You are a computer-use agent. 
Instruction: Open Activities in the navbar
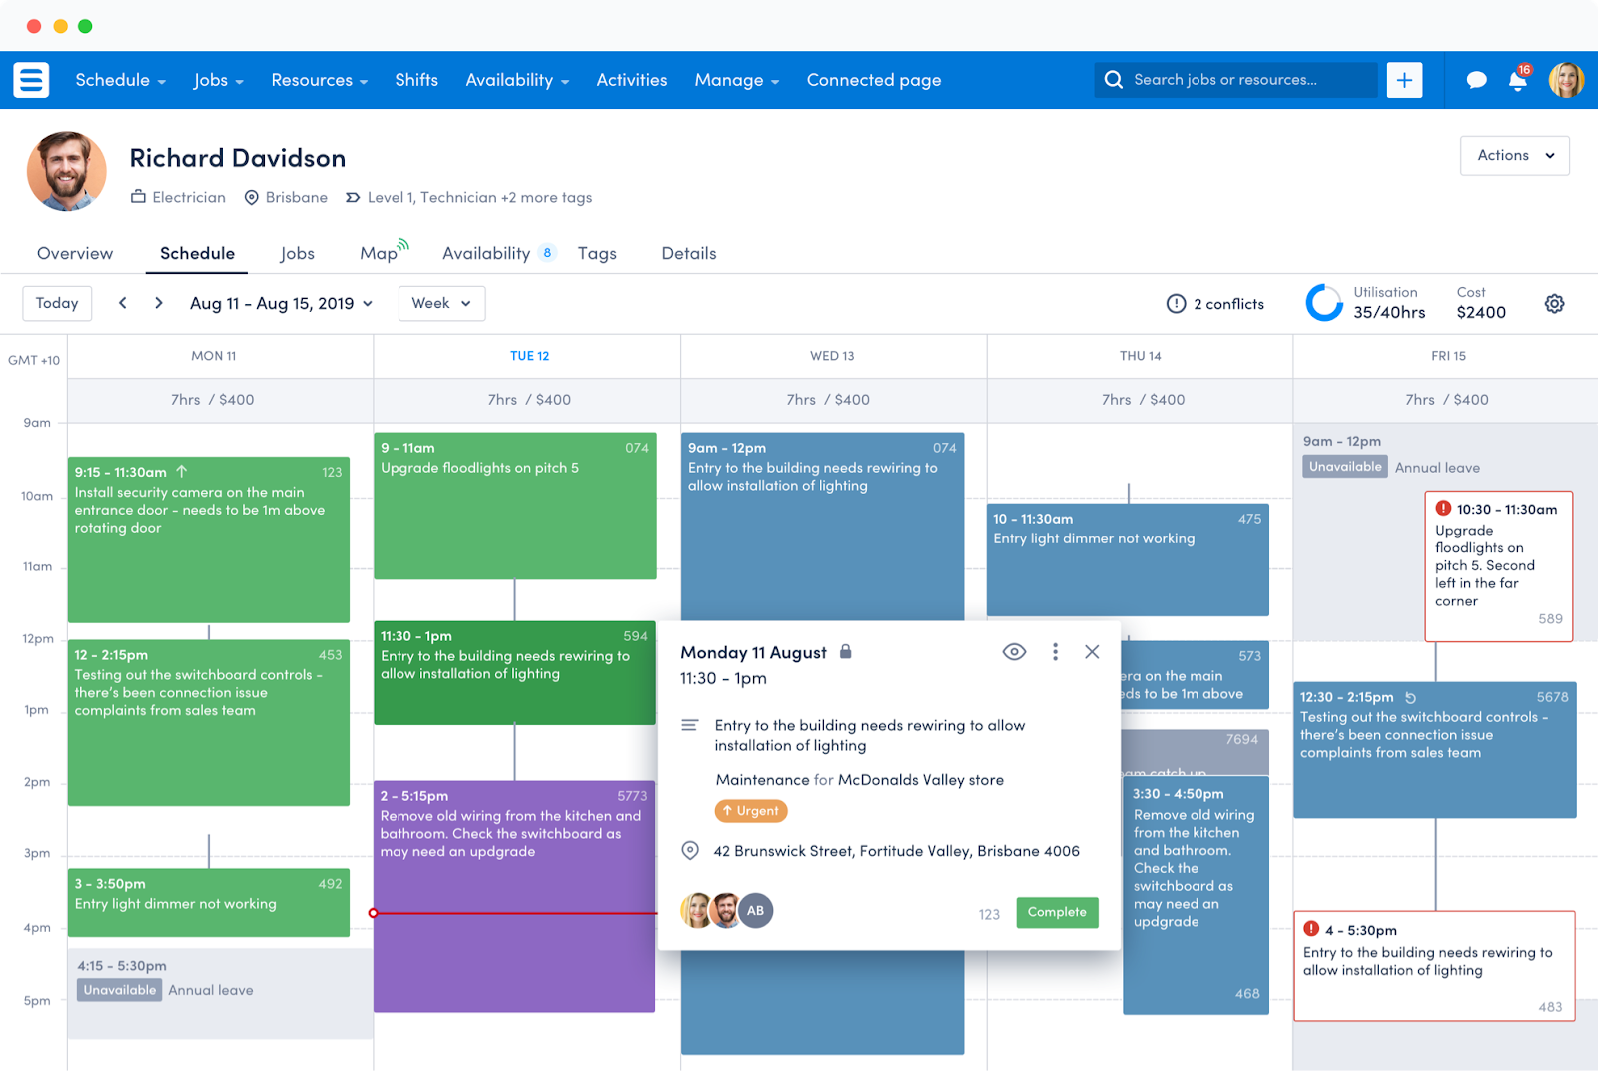[632, 80]
